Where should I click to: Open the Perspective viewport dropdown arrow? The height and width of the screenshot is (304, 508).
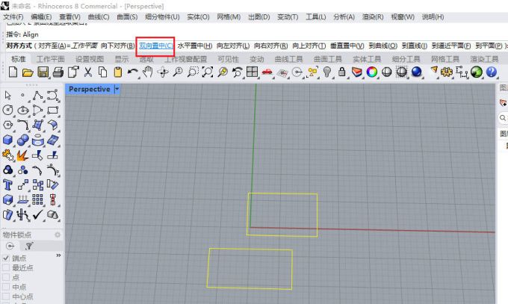(x=117, y=89)
